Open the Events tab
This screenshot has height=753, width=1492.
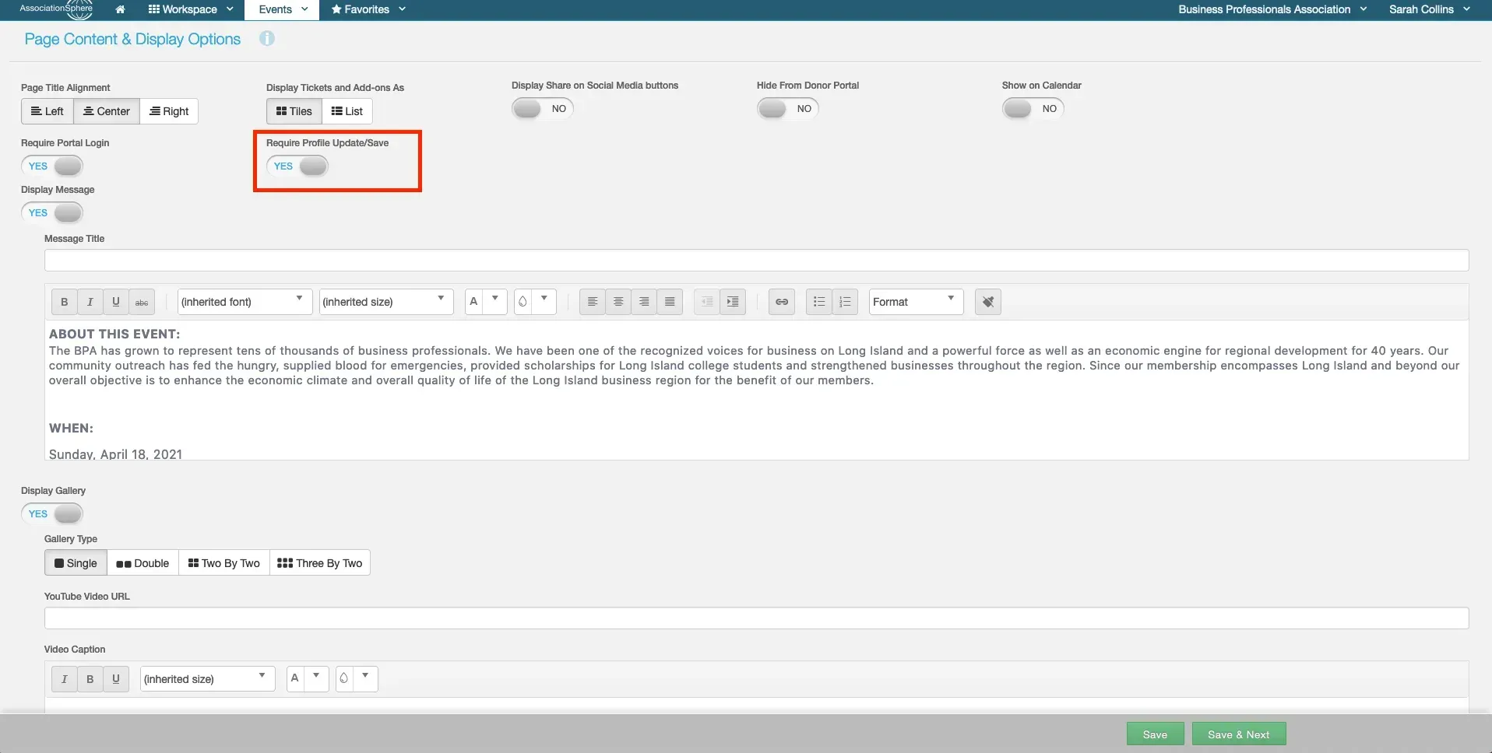click(283, 9)
